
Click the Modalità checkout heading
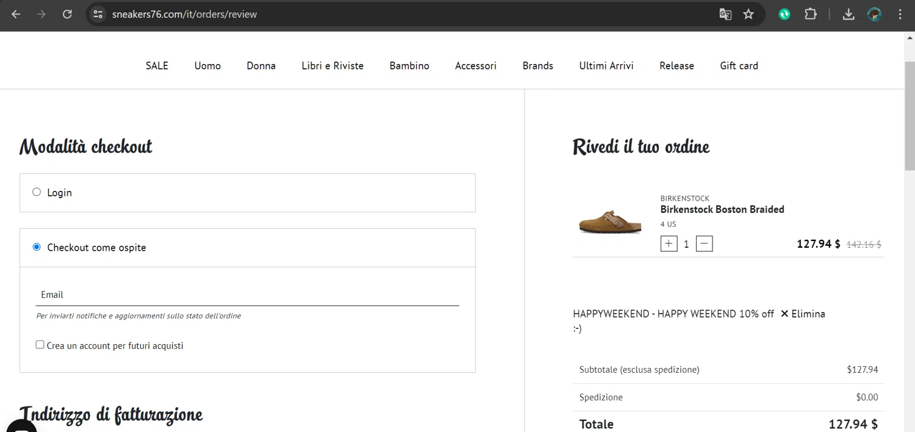click(x=86, y=147)
